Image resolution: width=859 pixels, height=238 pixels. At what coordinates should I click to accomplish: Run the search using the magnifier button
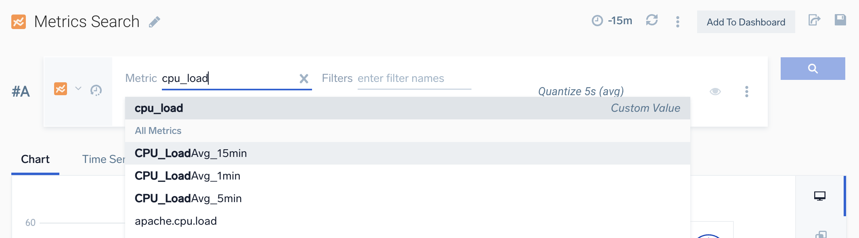pyautogui.click(x=813, y=69)
